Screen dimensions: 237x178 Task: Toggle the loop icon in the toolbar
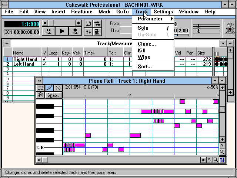(88, 24)
